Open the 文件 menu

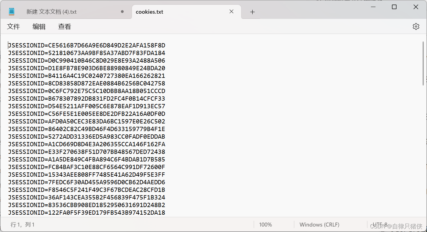[x=13, y=26]
